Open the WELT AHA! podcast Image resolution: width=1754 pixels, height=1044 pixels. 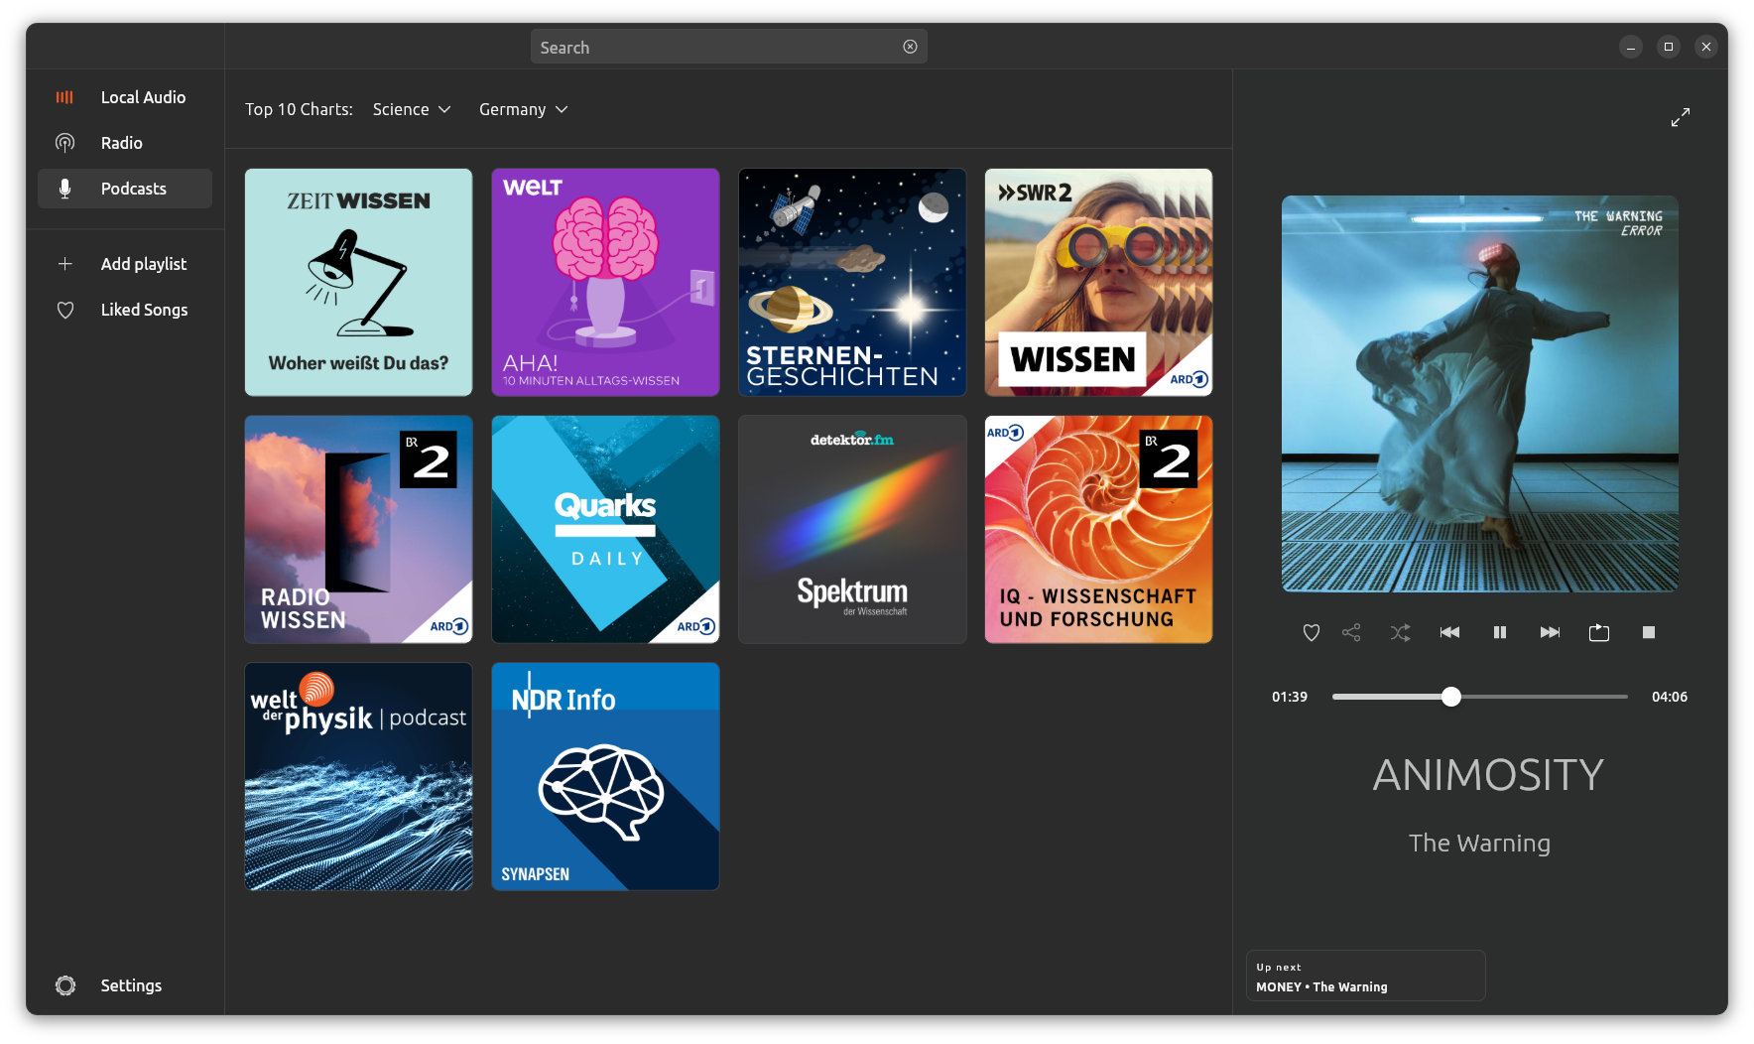pyautogui.click(x=605, y=282)
